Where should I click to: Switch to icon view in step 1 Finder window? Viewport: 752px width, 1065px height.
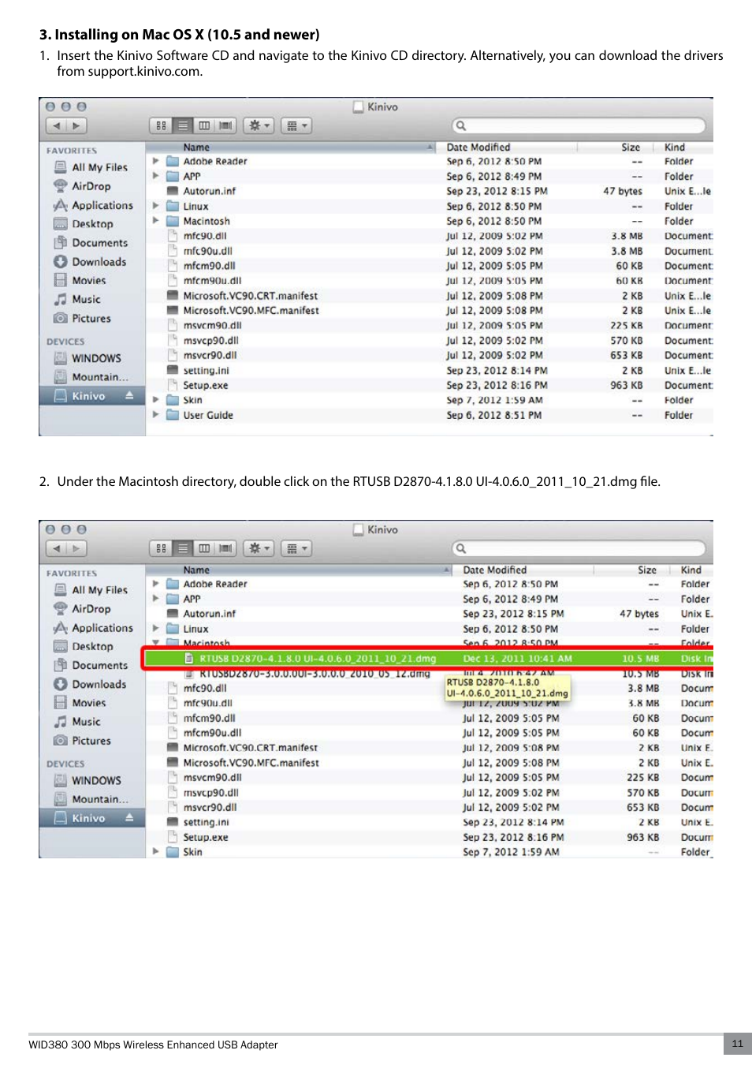point(161,125)
